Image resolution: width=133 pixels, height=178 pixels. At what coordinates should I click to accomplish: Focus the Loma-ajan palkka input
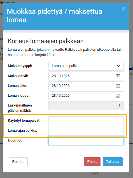86,131
